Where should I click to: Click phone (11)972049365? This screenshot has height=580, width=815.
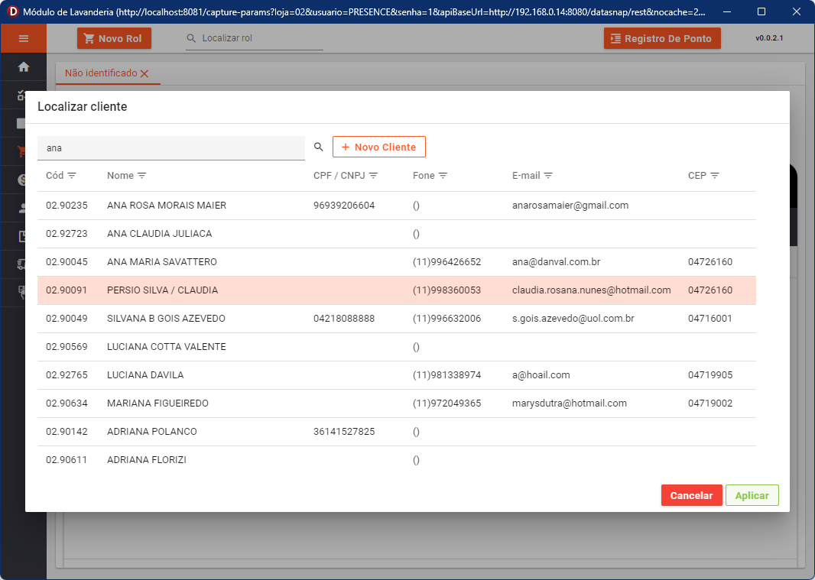pyautogui.click(x=447, y=403)
